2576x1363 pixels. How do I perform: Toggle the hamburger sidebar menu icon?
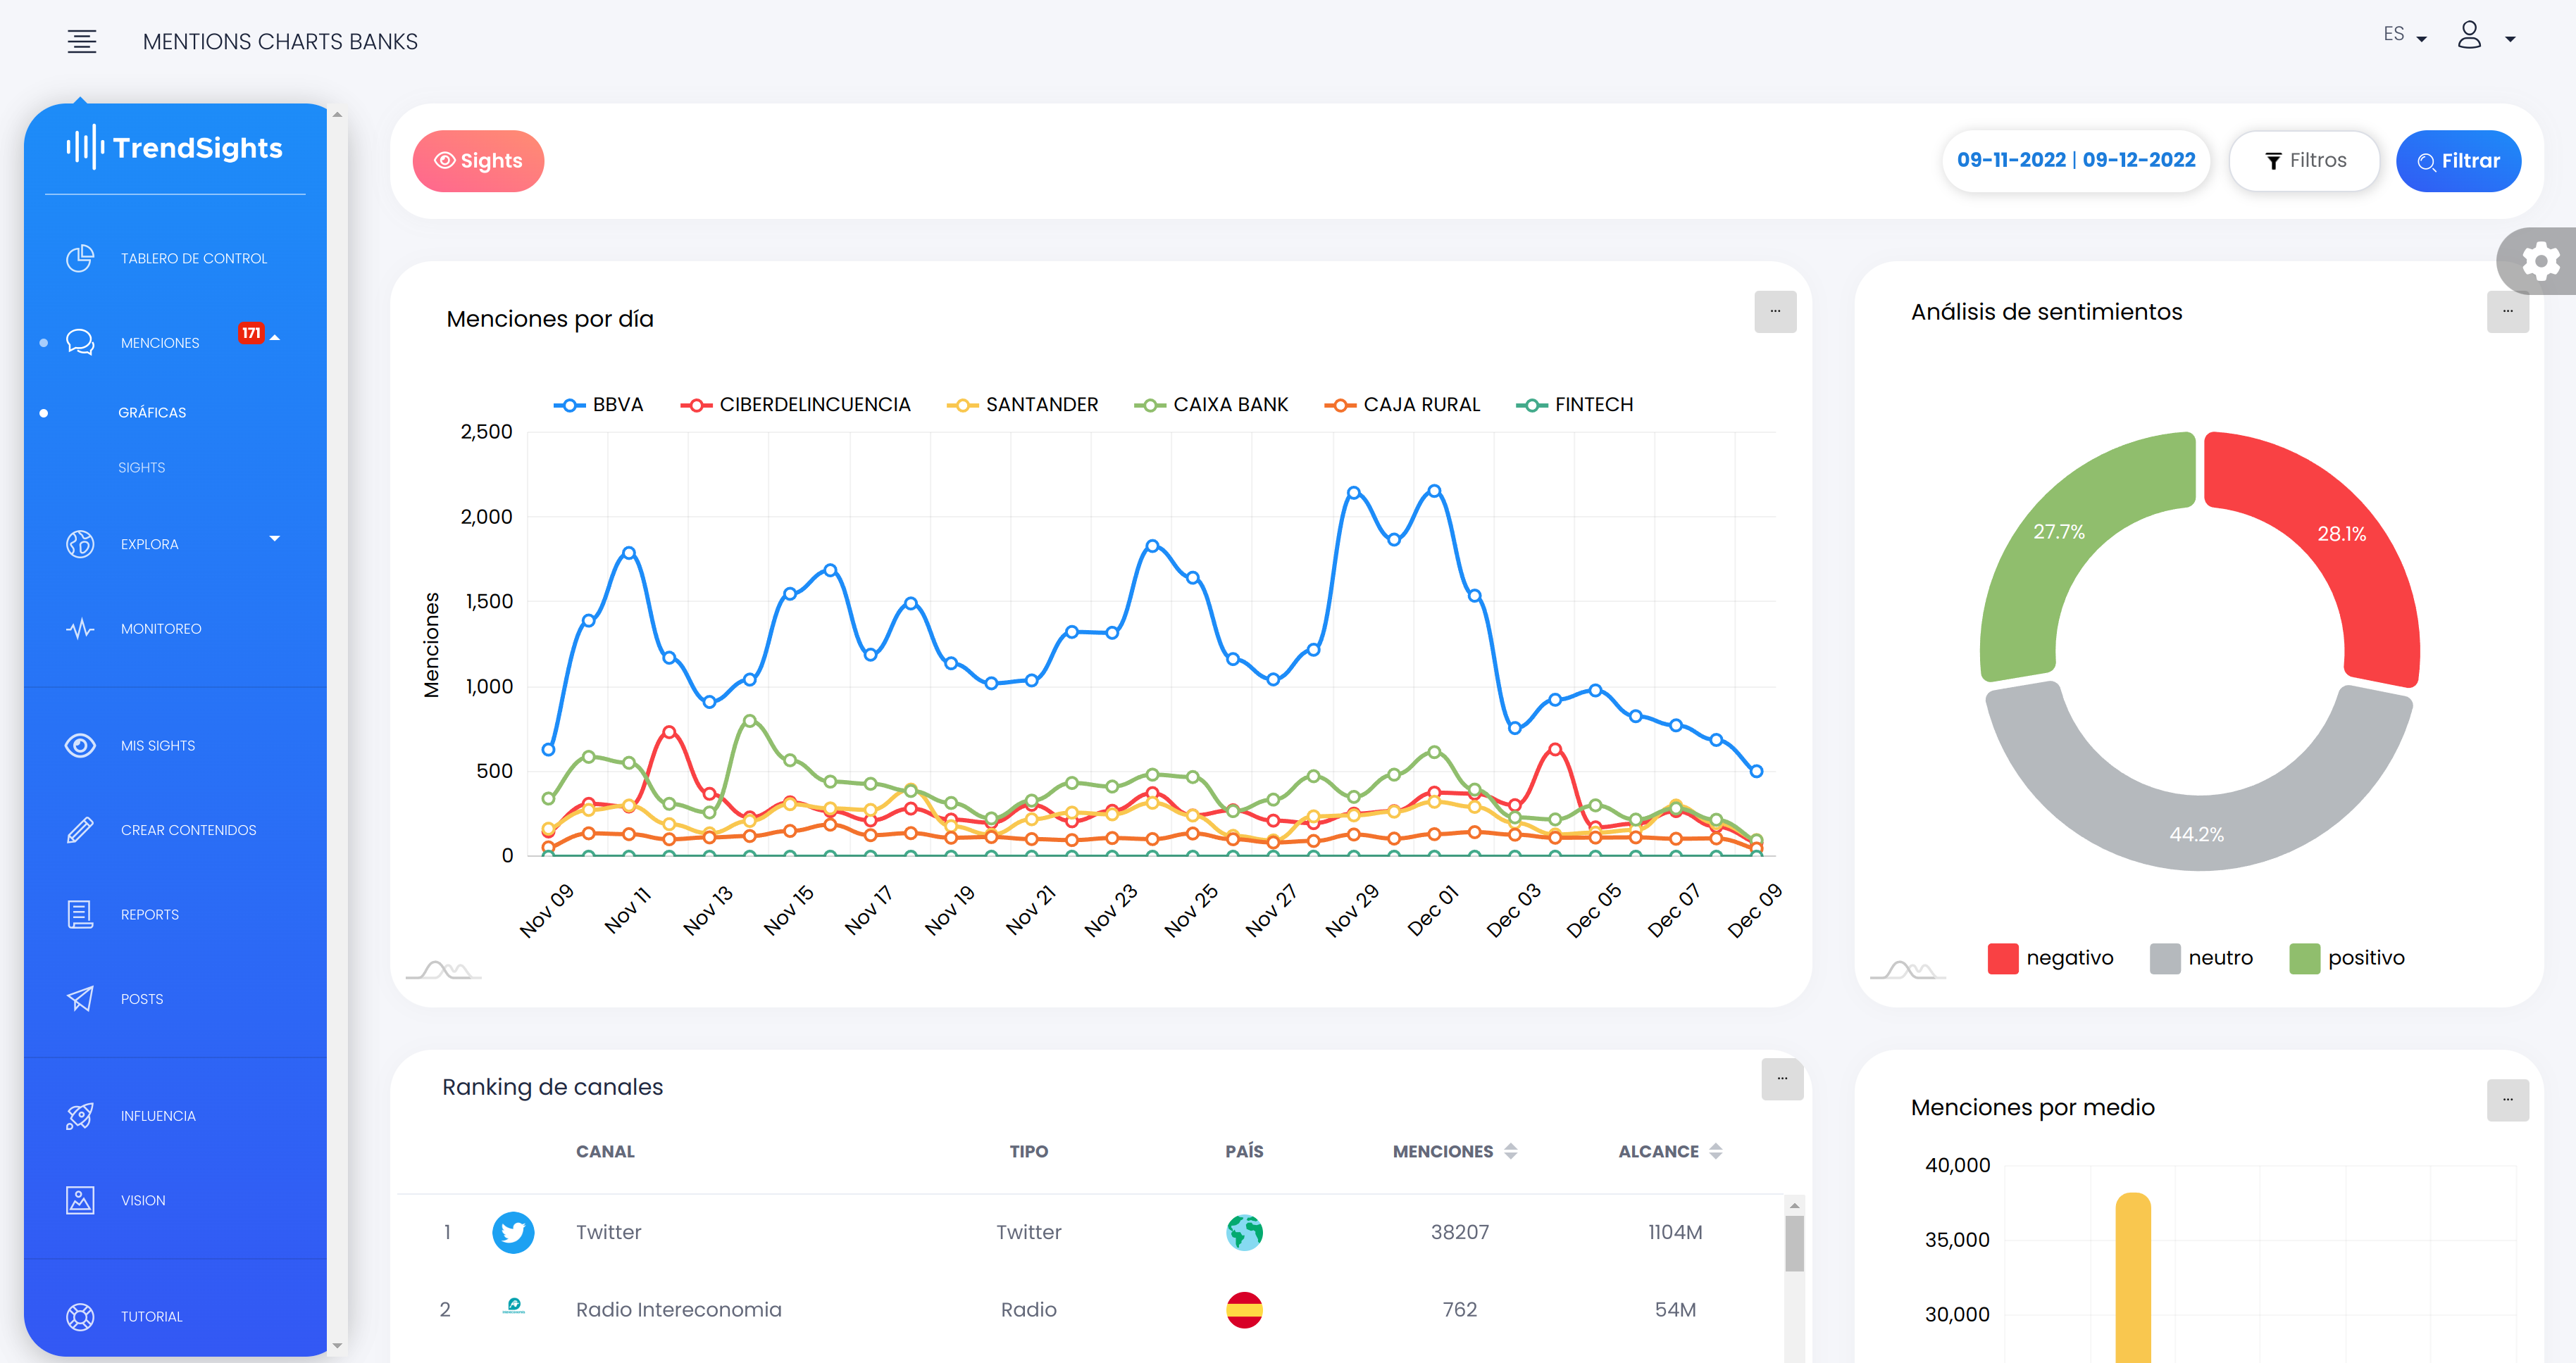(x=82, y=41)
